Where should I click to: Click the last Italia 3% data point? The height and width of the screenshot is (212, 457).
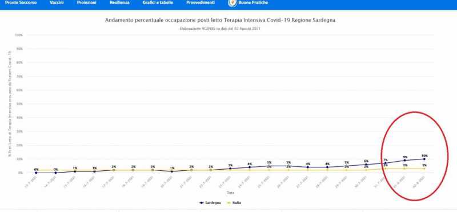tap(424, 169)
